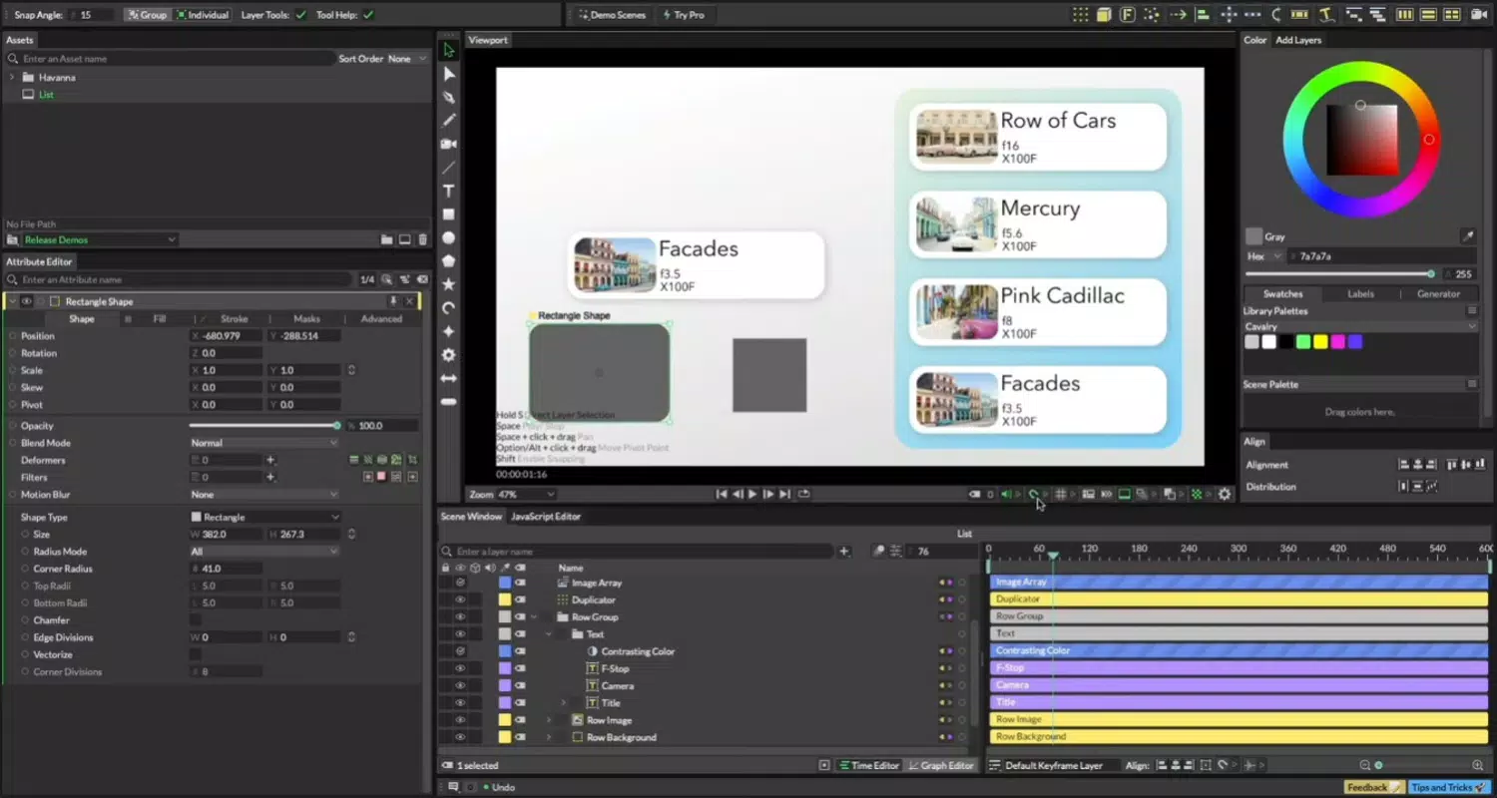Click the delete trash icon in Assets
Image resolution: width=1497 pixels, height=798 pixels.
(423, 239)
